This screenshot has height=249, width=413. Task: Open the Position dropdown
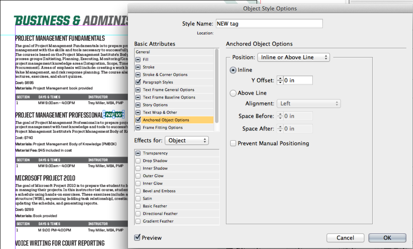294,57
